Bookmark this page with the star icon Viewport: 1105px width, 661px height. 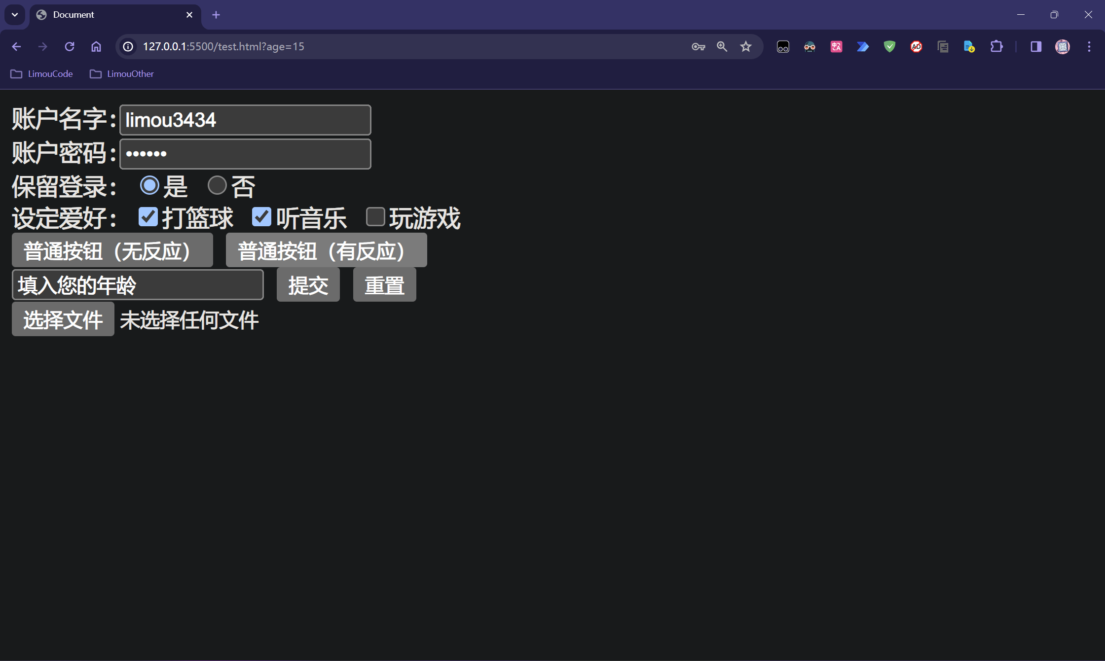[x=745, y=47]
